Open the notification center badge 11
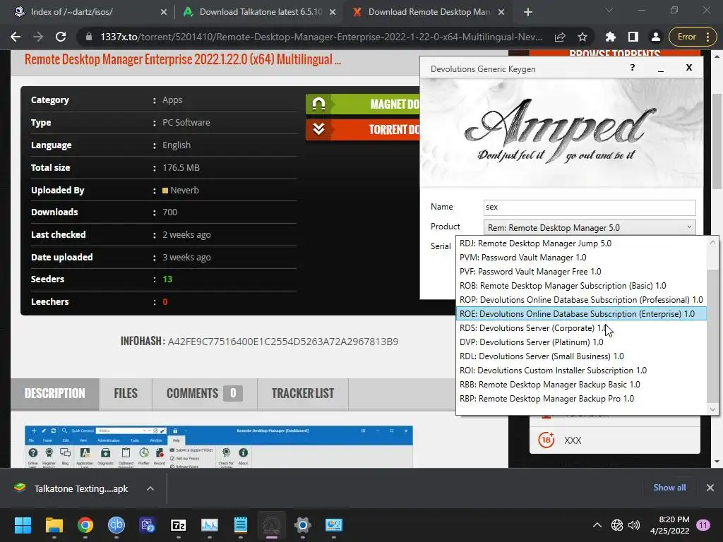Image resolution: width=723 pixels, height=542 pixels. click(703, 525)
